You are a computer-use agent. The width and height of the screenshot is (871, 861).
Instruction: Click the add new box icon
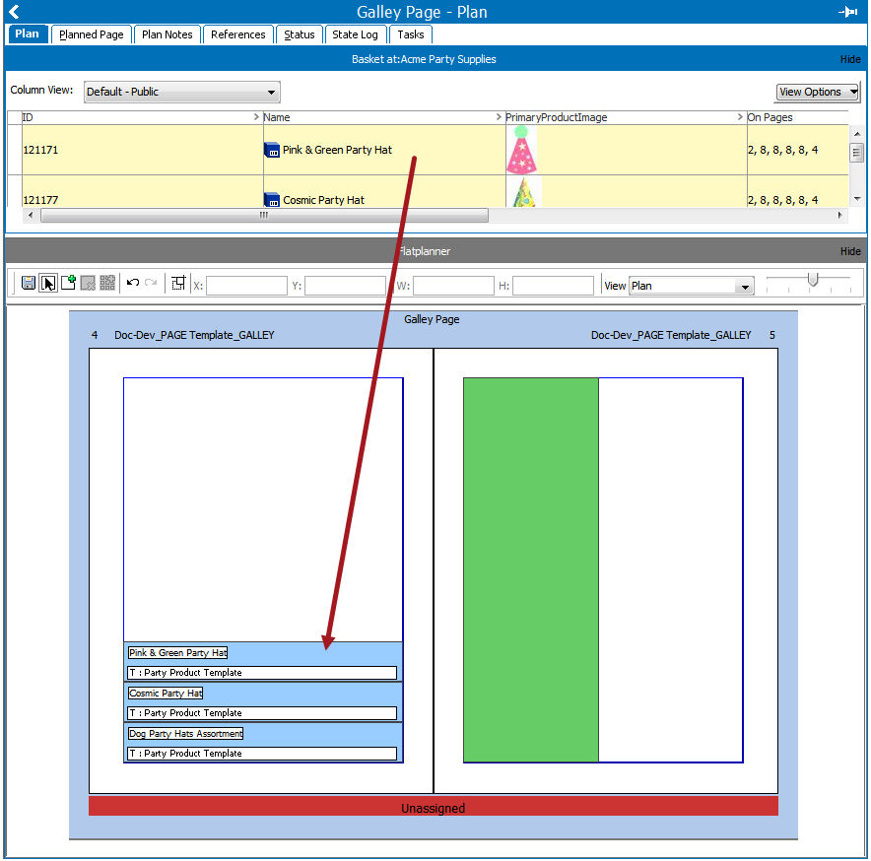tap(68, 283)
